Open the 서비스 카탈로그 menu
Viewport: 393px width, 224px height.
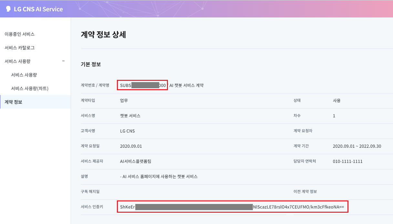(x=19, y=48)
